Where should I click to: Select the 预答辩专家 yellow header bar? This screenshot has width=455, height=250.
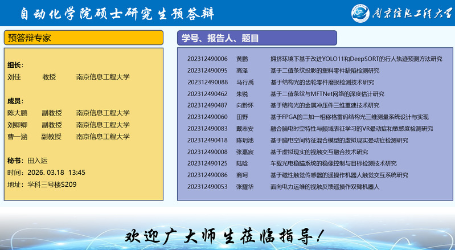point(83,38)
